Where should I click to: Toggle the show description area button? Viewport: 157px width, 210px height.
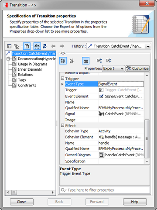(85, 61)
